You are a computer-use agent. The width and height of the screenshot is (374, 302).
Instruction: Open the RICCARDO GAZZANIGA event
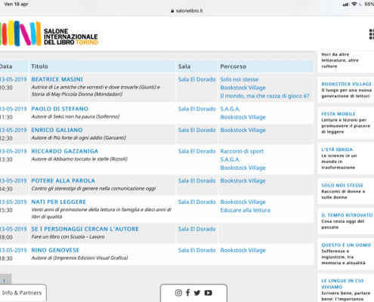[x=65, y=151]
